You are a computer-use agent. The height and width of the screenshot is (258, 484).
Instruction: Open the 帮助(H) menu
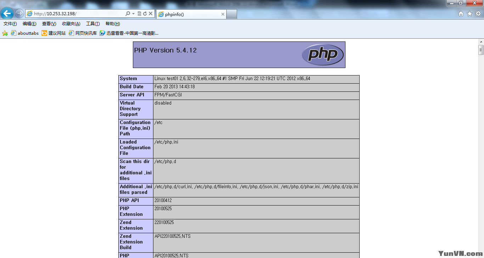[x=113, y=24]
